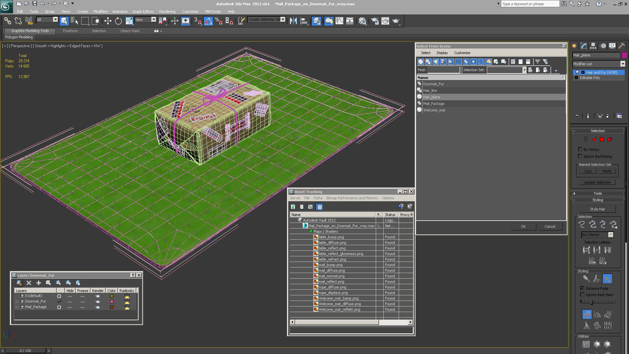Screen dimensions: 629x354
Task: Click the Refresh icon in Asset Tracking
Action: [x=293, y=207]
